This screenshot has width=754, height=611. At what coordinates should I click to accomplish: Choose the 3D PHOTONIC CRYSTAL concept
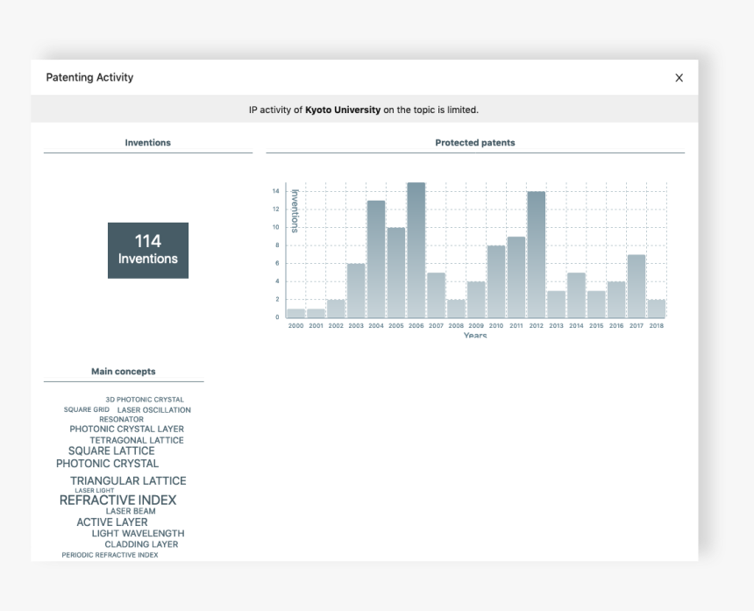click(x=145, y=400)
